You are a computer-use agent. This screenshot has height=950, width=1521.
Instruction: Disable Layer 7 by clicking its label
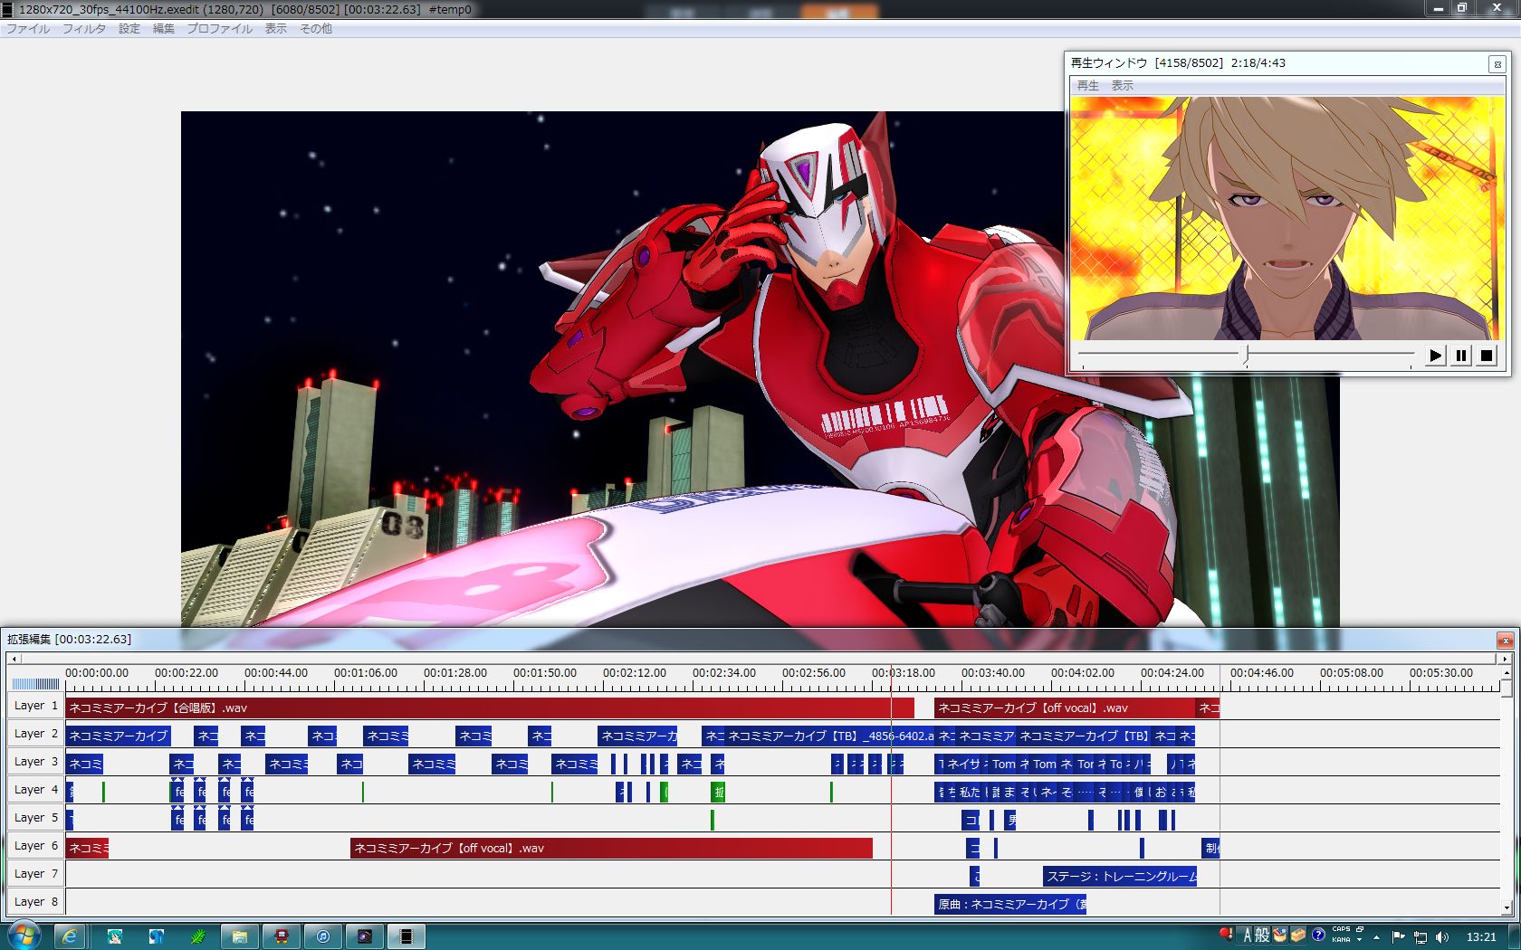point(36,874)
